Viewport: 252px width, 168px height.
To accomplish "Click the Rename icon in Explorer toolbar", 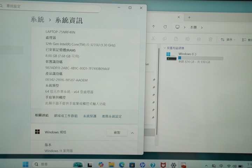I will click(x=188, y=39).
